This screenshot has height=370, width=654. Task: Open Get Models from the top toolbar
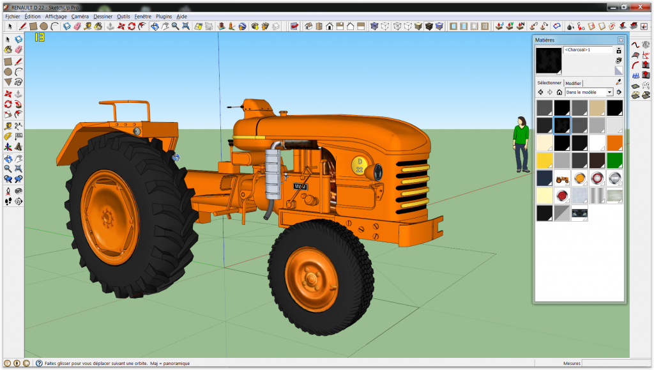254,26
